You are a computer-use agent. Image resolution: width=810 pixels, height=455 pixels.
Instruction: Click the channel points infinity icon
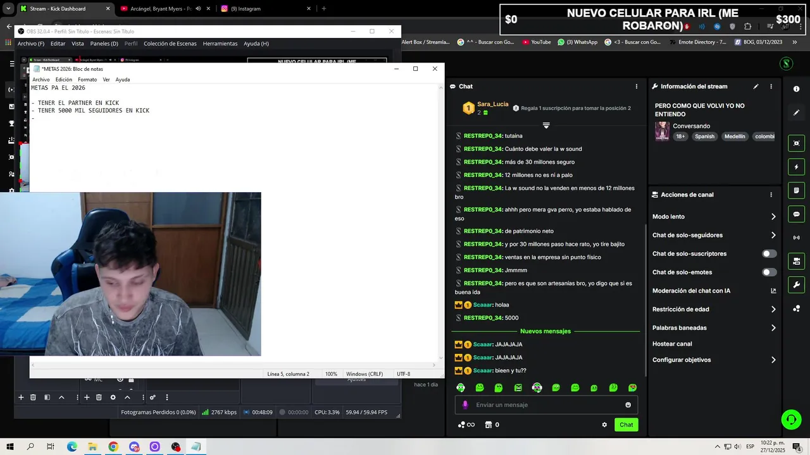click(466, 425)
